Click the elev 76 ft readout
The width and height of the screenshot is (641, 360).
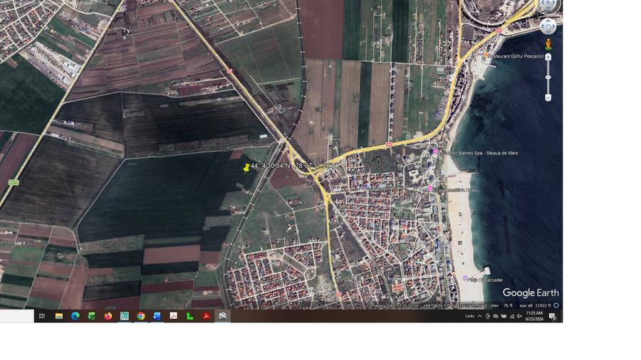point(501,305)
